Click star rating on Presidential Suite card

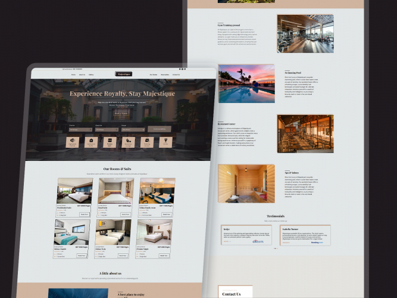60,210
